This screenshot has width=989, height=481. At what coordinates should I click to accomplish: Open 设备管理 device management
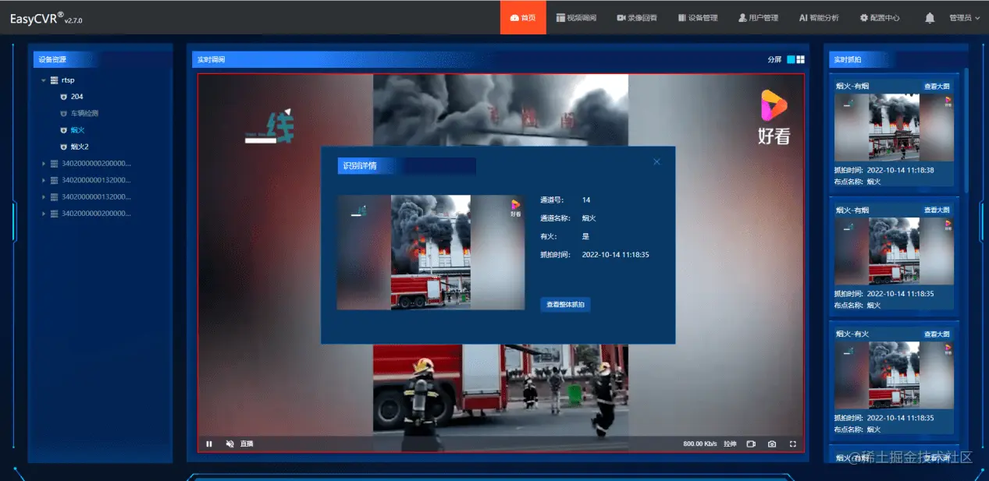698,17
